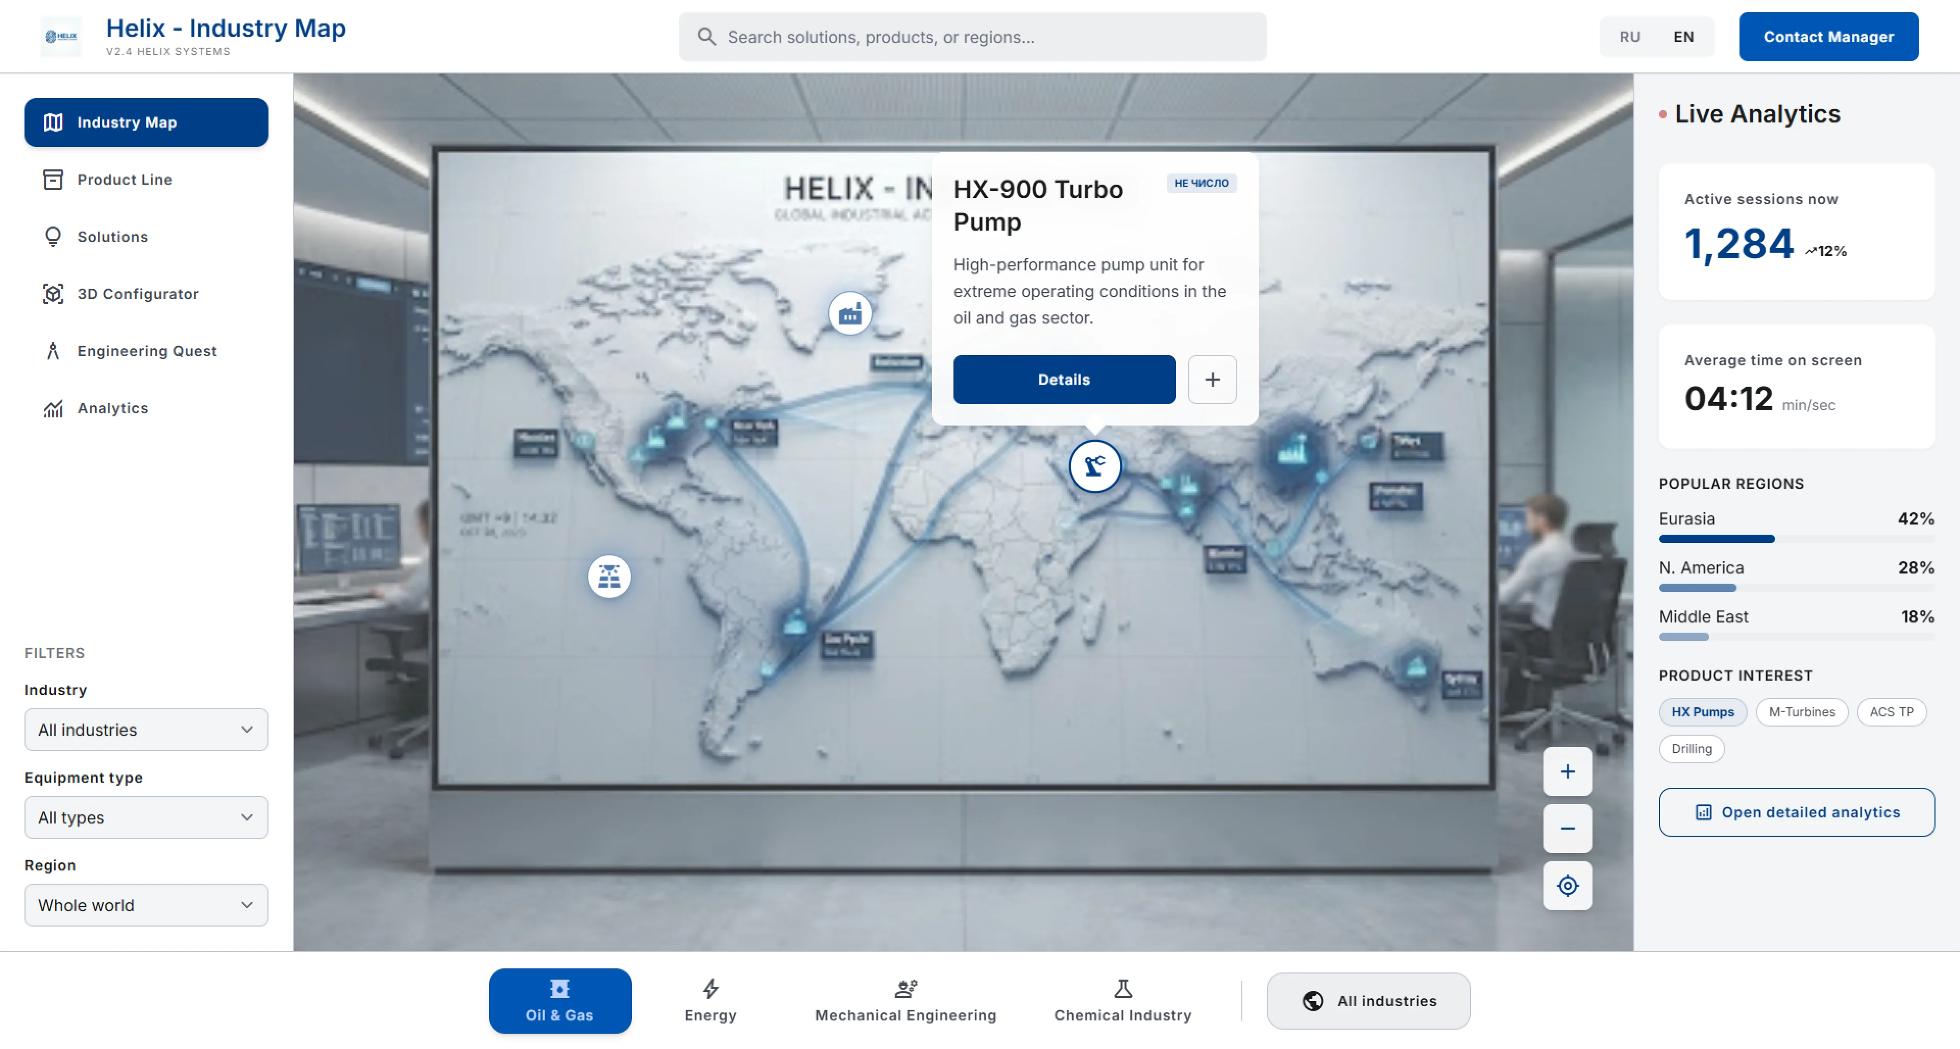Click the 3D Configurator cube icon

click(x=53, y=294)
